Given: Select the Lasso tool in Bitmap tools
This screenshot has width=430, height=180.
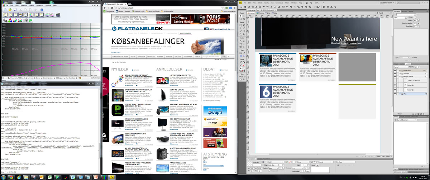Looking at the screenshot, I should (x=244, y=25).
